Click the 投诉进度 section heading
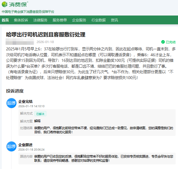This screenshot has height=169, width=178. [x=15, y=91]
